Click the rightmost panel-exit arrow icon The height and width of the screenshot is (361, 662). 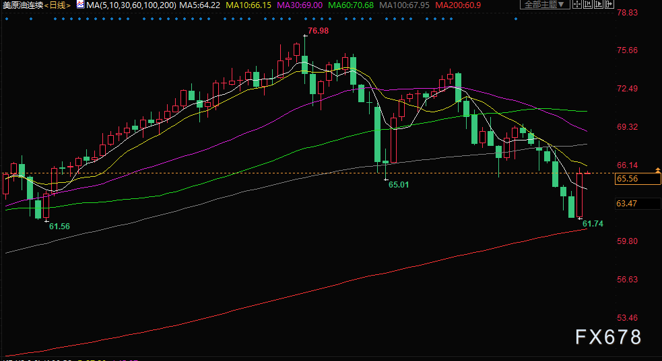pos(610,5)
